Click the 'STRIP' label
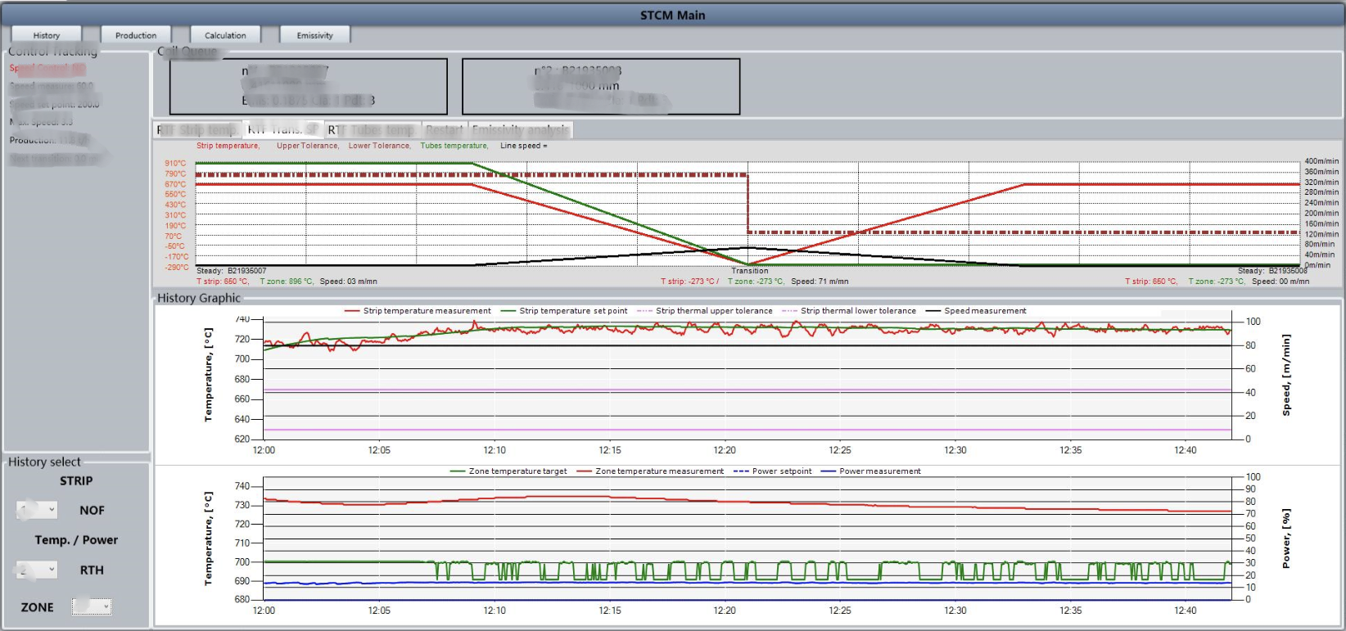Image resolution: width=1346 pixels, height=631 pixels. (x=76, y=481)
